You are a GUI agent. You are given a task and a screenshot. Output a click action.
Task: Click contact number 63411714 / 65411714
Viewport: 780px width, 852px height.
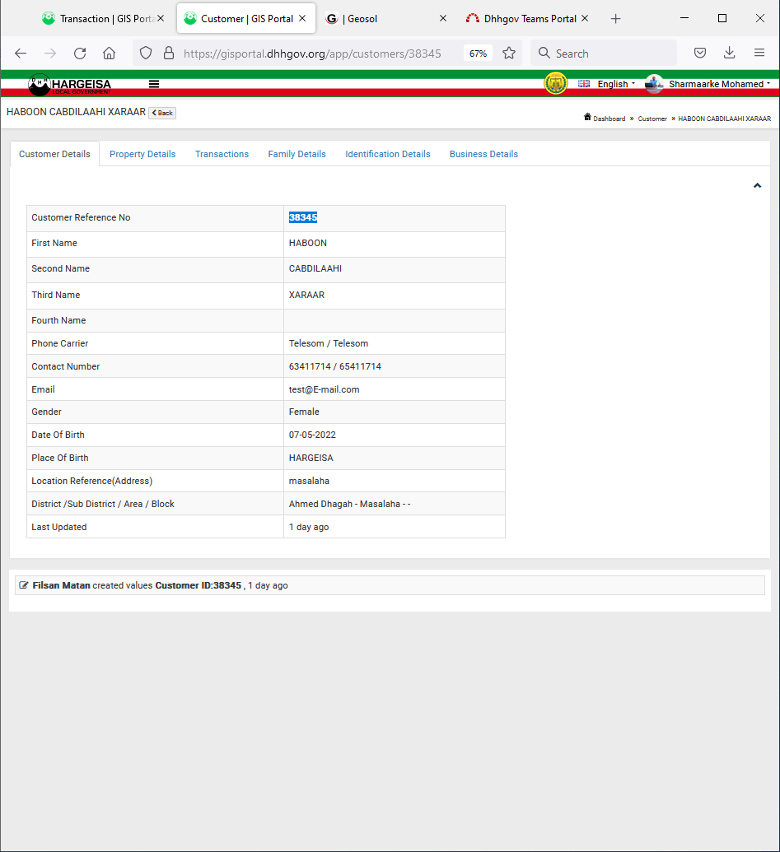coord(335,366)
